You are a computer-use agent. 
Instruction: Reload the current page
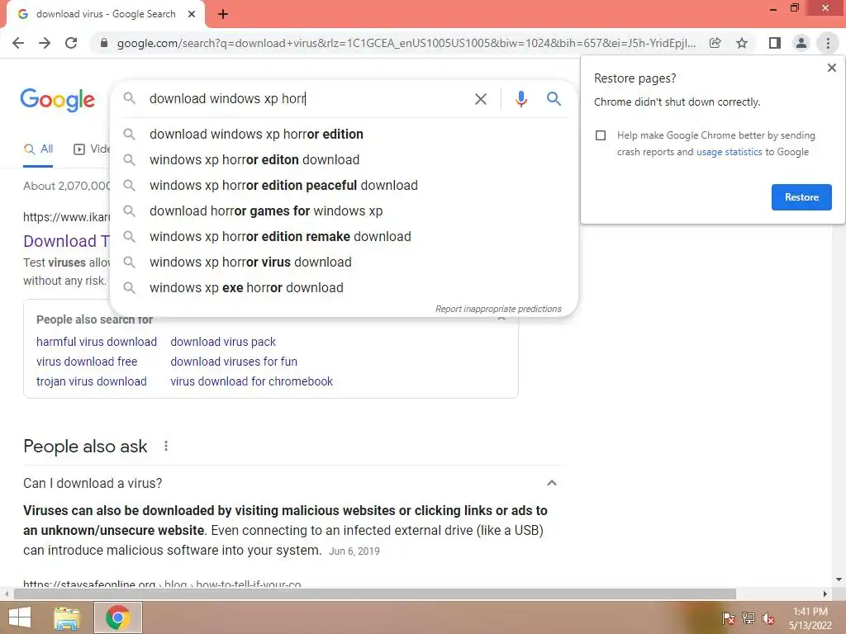71,43
